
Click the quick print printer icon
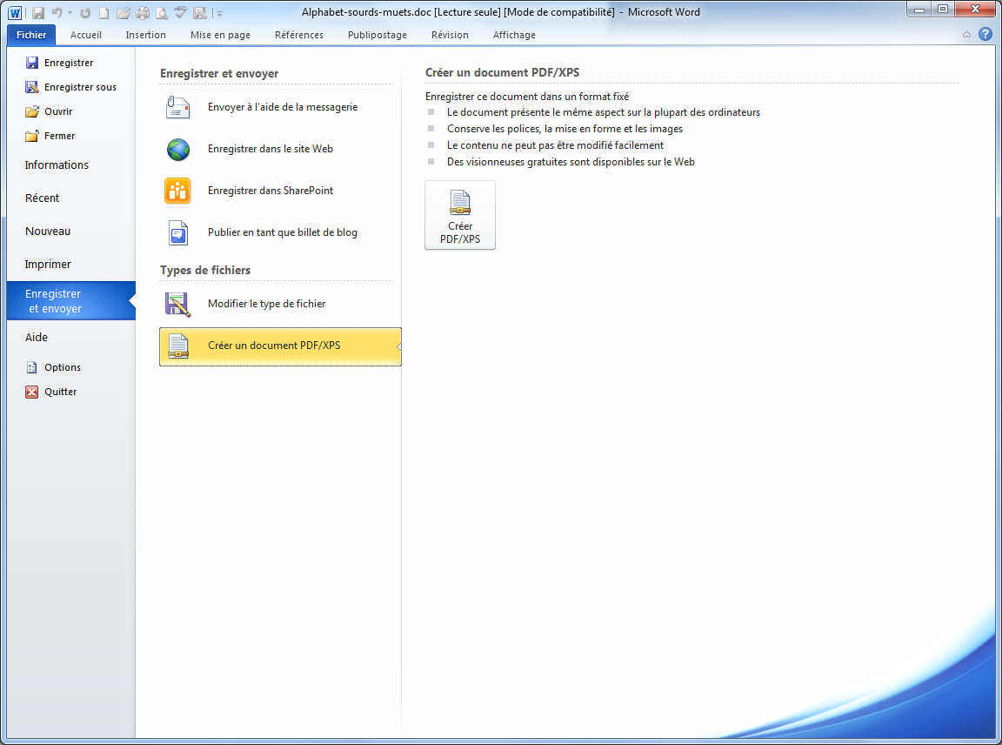[143, 13]
